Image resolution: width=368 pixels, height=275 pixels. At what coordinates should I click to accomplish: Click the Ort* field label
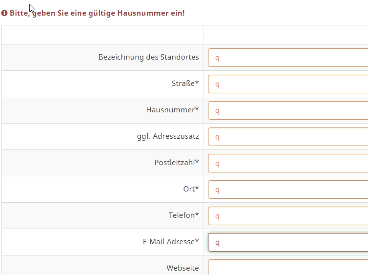[x=191, y=189]
